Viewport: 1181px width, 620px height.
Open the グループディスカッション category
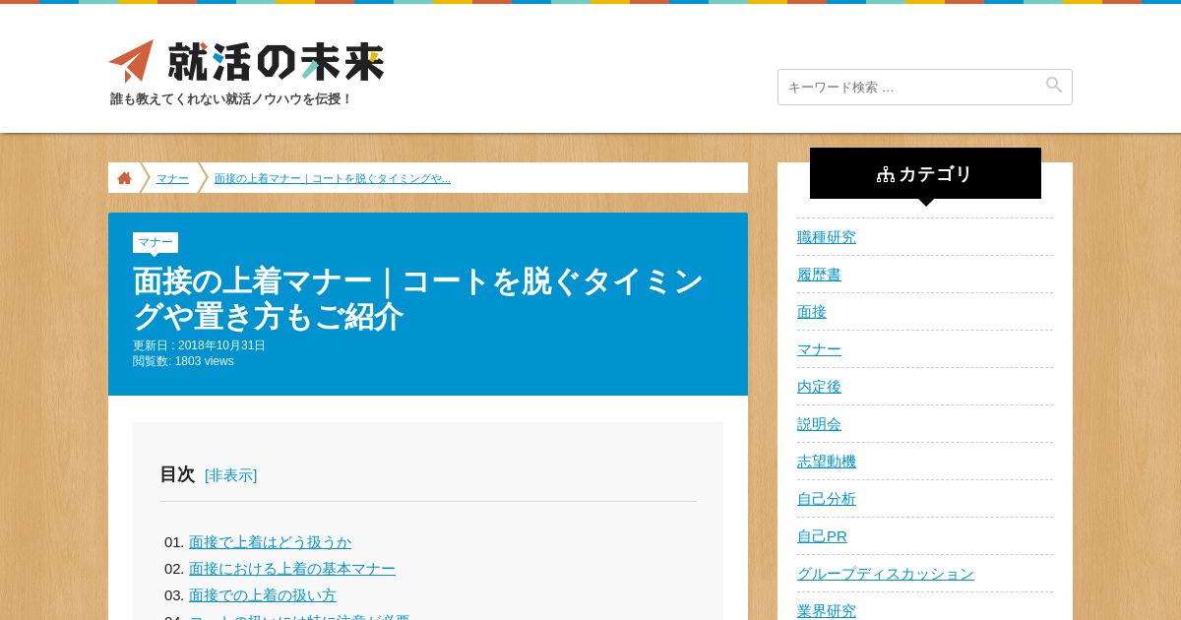tap(886, 574)
